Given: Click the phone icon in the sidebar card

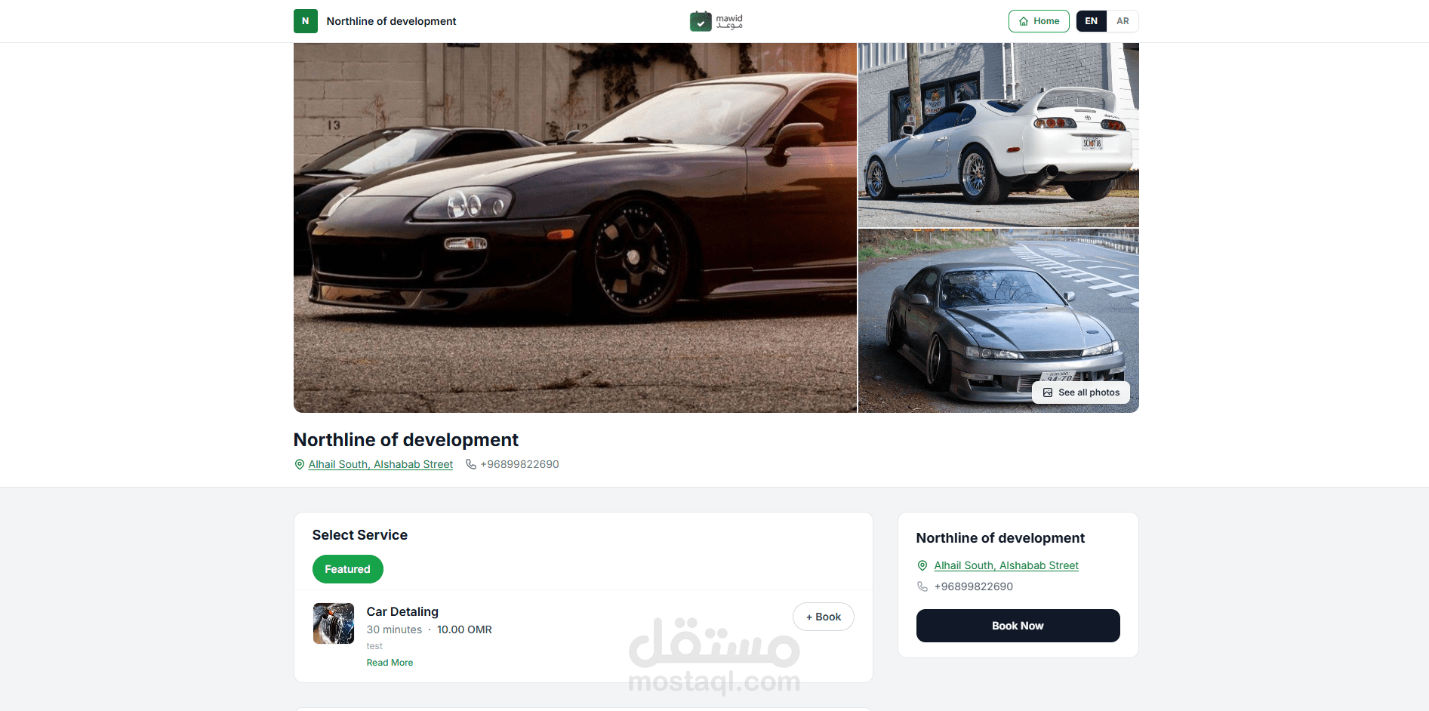Looking at the screenshot, I should 922,586.
